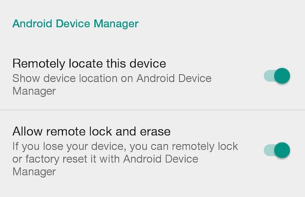Click the word 'erase' in second setting title
305x197 pixels.
click(156, 131)
